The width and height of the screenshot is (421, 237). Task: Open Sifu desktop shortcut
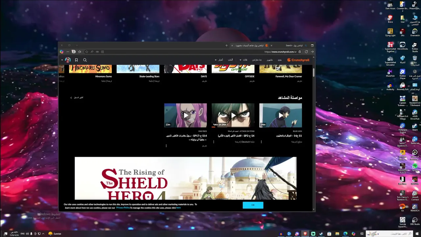402,33
